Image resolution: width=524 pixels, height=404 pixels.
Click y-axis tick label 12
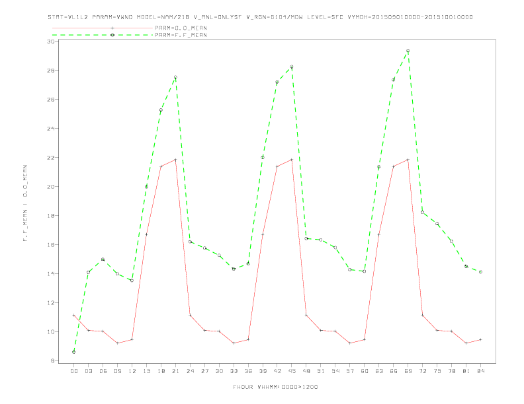point(51,302)
